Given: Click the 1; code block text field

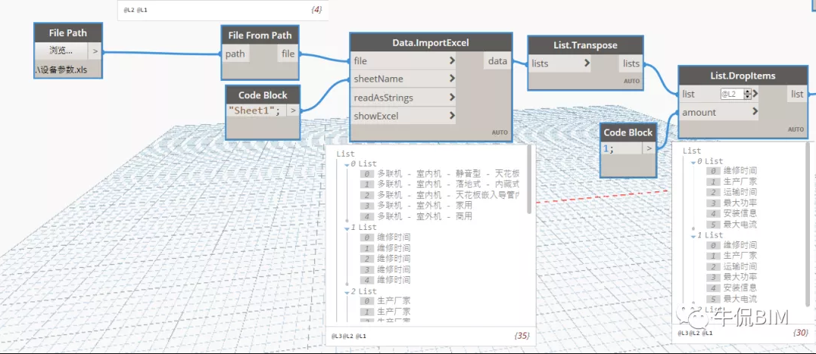Looking at the screenshot, I should [x=621, y=149].
